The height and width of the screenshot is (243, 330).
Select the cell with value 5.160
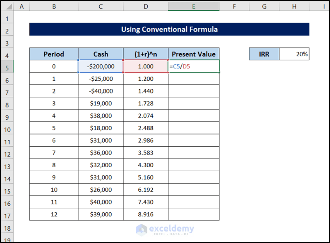pos(146,177)
